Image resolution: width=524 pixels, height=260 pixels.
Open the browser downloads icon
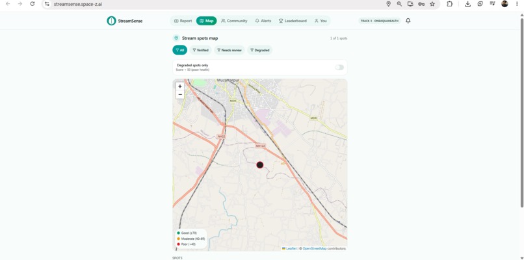pyautogui.click(x=468, y=4)
